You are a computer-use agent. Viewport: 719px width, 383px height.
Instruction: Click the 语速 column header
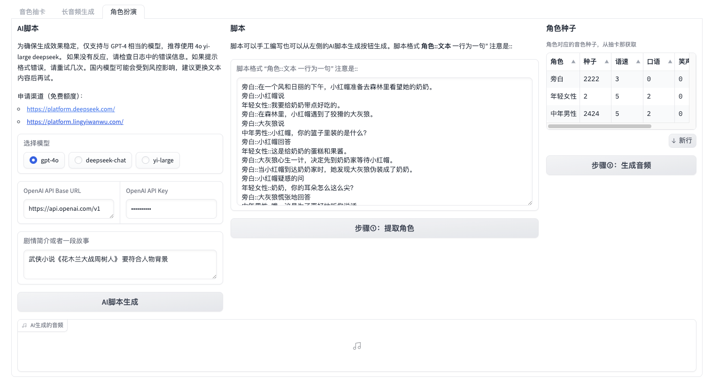tap(627, 61)
